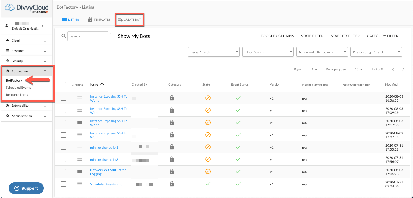Screen dimensions: 413x198
Task: Click the Support button
Action: 26,188
